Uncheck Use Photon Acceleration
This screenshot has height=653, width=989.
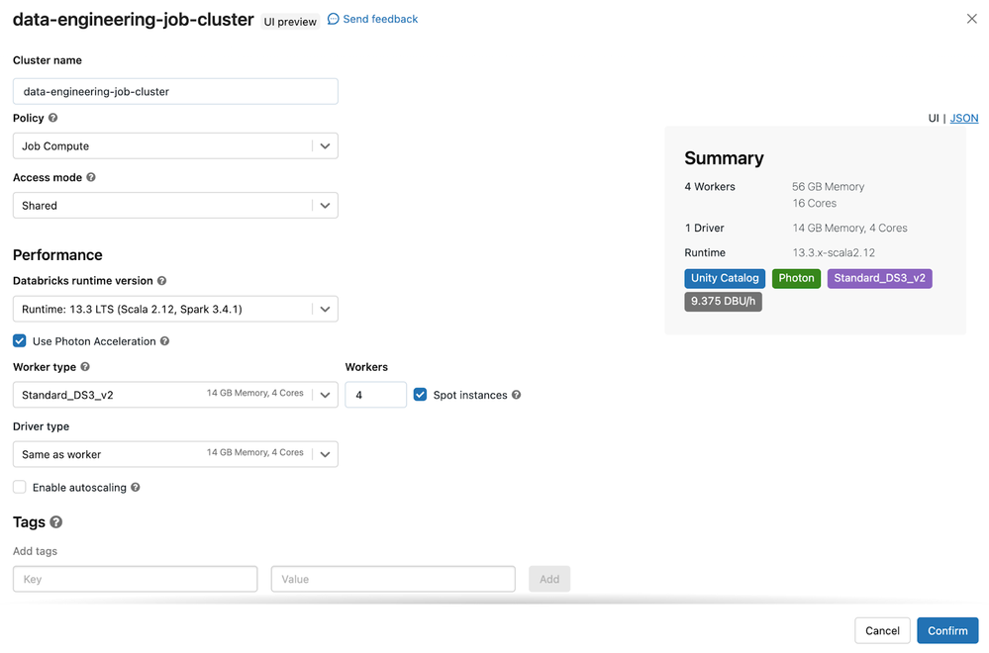(x=20, y=341)
